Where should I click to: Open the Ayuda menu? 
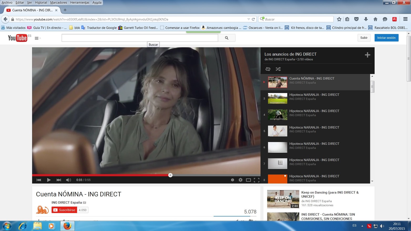click(x=97, y=3)
